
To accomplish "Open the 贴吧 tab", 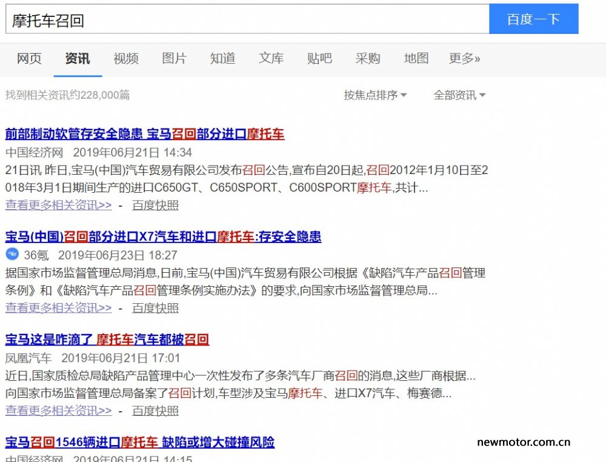I will coord(319,58).
